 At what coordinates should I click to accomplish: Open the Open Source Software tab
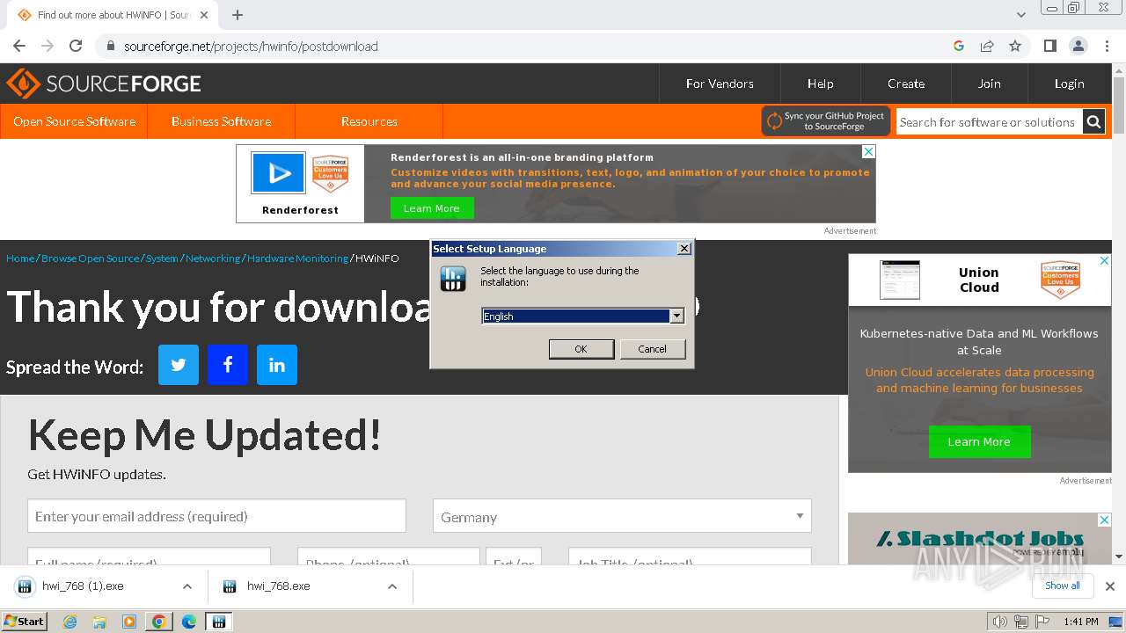(74, 121)
